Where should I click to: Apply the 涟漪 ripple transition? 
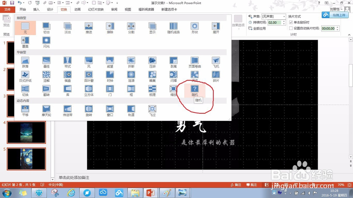click(x=131, y=76)
